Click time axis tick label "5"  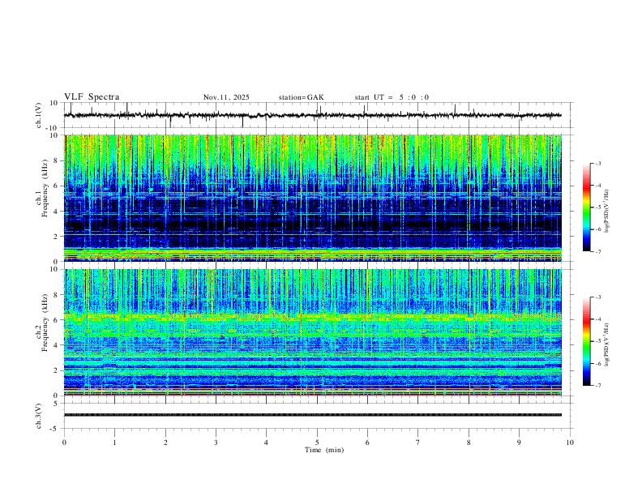(x=317, y=443)
